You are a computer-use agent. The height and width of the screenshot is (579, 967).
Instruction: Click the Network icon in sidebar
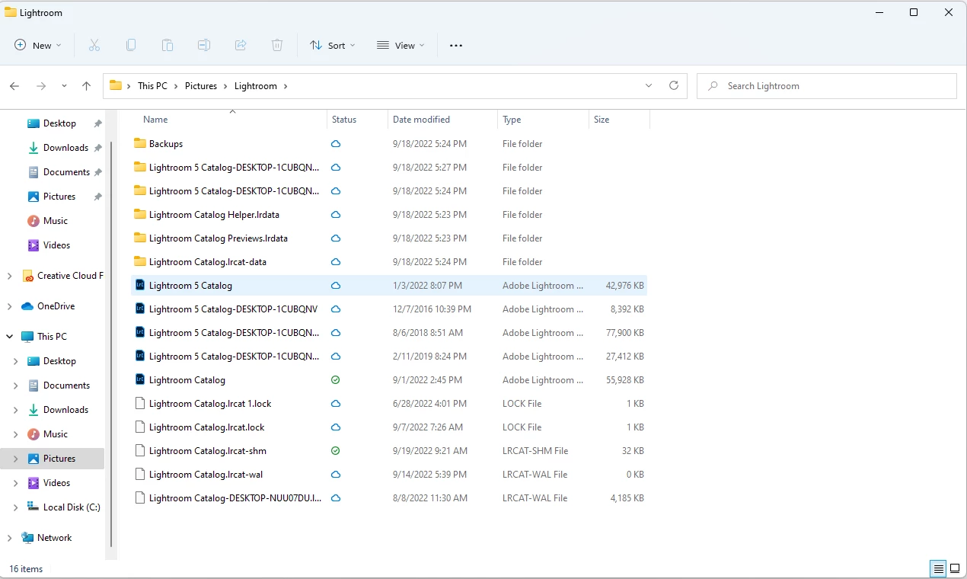coord(27,538)
